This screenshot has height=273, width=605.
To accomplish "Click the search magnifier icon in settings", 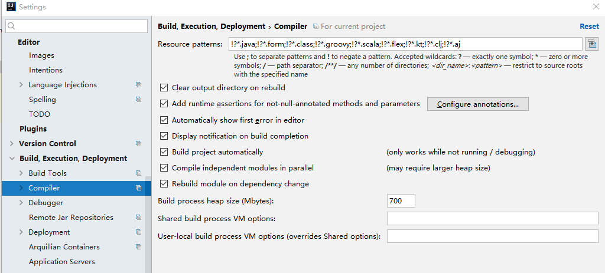I will pyautogui.click(x=12, y=27).
